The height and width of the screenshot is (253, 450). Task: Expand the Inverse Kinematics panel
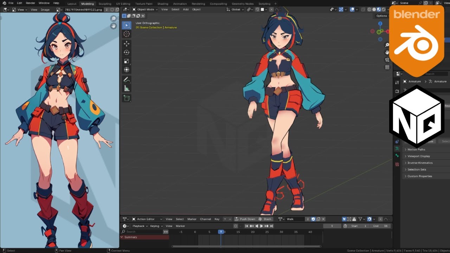(x=426, y=163)
